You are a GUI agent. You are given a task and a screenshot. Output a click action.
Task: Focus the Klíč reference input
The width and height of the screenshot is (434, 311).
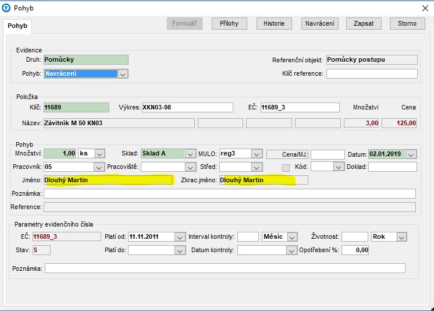372,74
